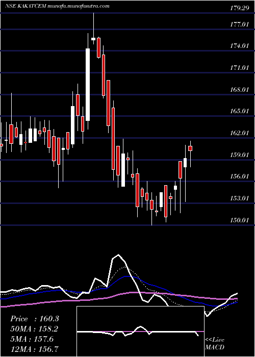This screenshot has width=255, height=357.
Task: Click the 12MA : 156.7 readout
Action: pyautogui.click(x=34, y=349)
